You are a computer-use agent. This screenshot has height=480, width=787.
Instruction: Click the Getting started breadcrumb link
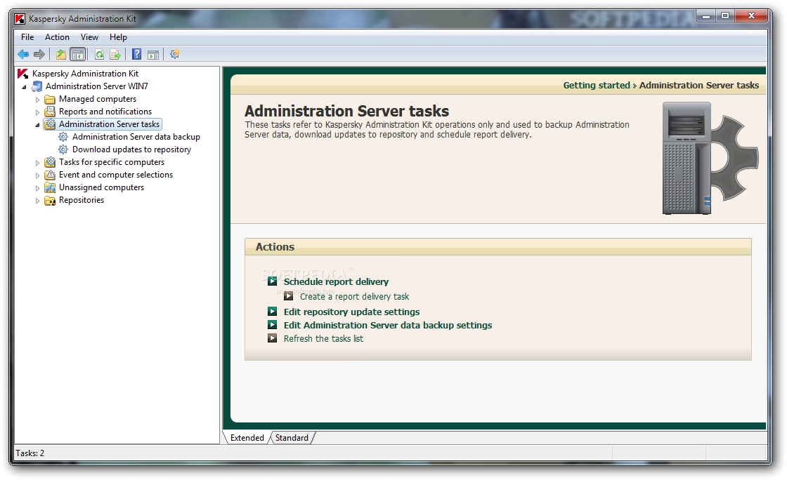pos(597,85)
